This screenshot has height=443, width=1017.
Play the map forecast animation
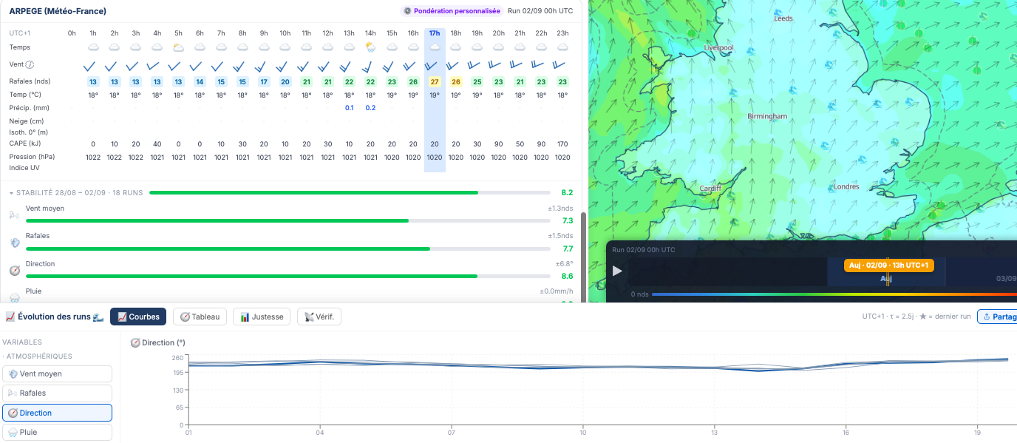click(x=618, y=271)
